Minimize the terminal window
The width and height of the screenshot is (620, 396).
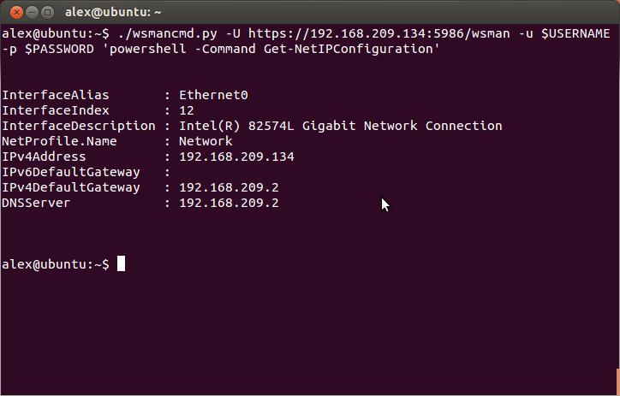[32, 12]
